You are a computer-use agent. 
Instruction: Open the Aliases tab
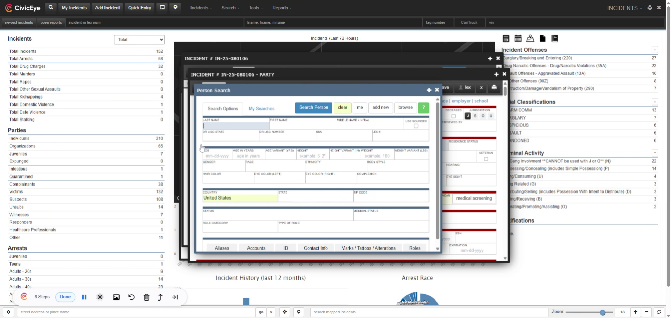click(222, 248)
